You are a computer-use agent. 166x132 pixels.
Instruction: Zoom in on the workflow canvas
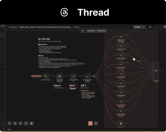coord(15,124)
